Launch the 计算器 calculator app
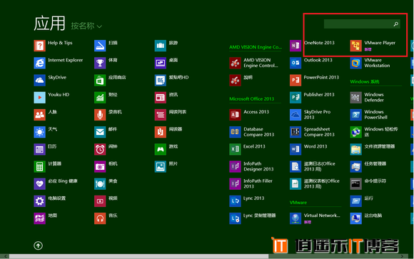The image size is (414, 259). [x=48, y=166]
